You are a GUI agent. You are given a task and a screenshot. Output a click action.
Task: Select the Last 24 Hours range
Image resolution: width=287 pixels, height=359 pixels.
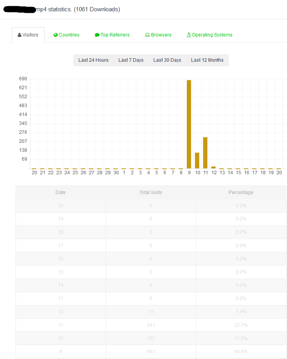(94, 60)
